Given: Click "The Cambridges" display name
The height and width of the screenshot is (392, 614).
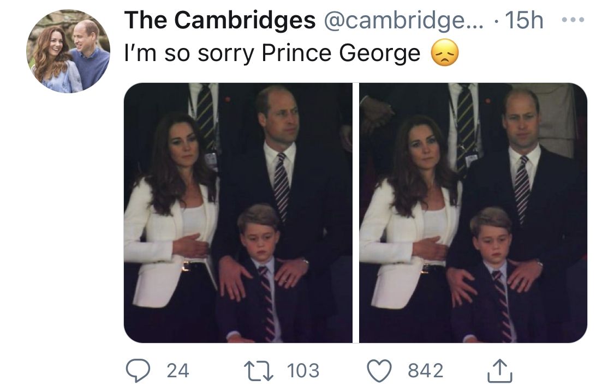Looking at the screenshot, I should (220, 21).
